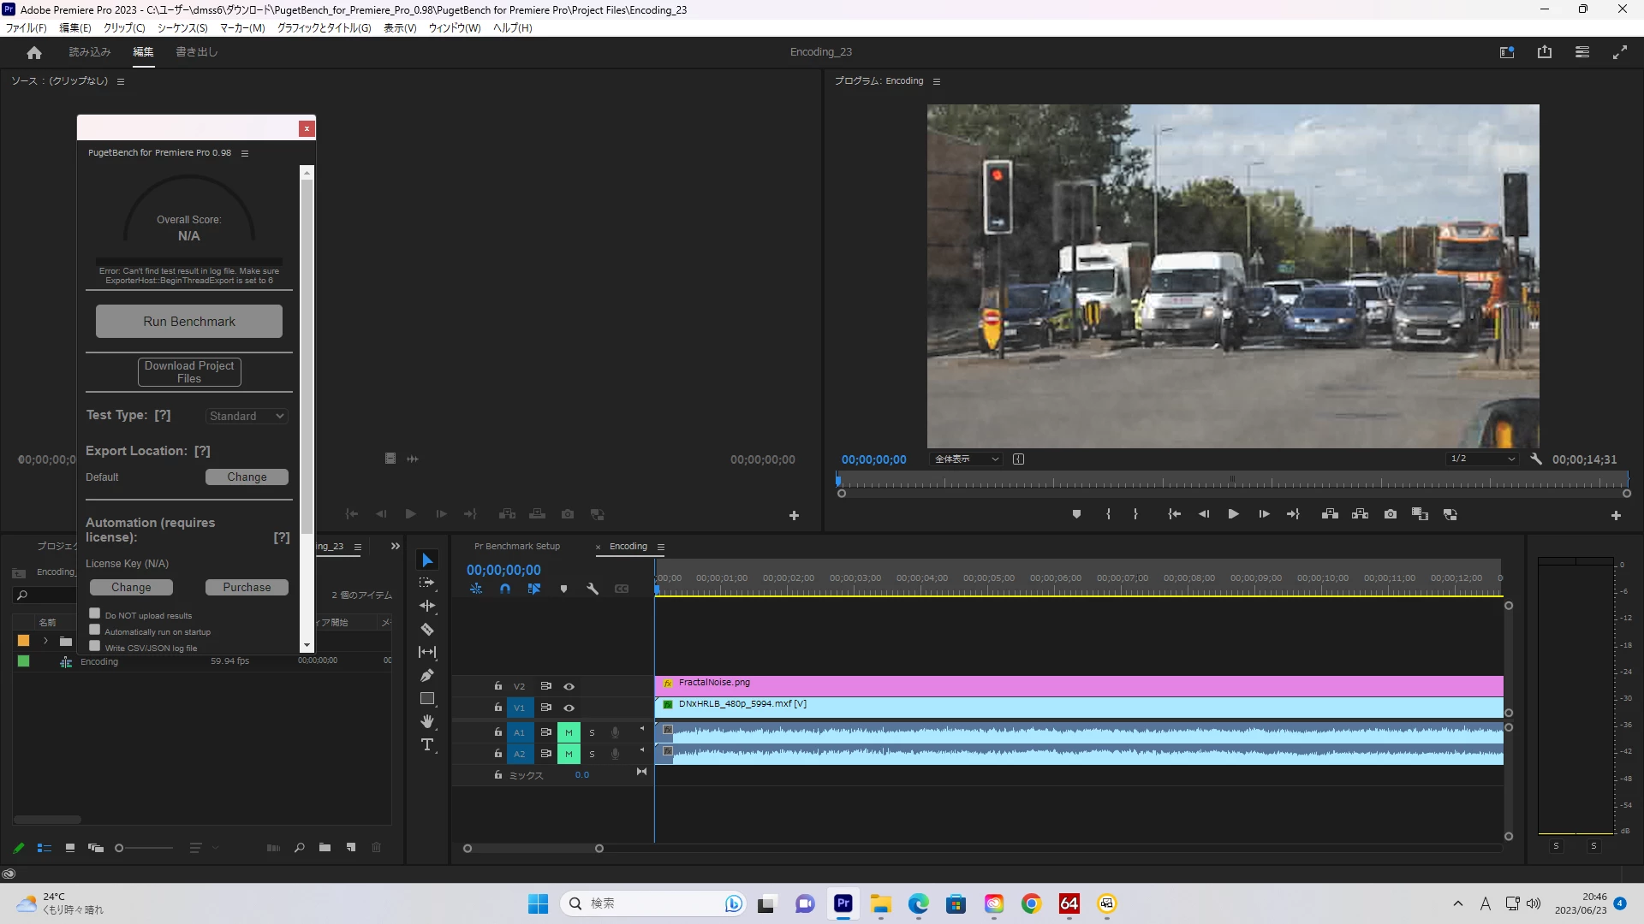The width and height of the screenshot is (1644, 924).
Task: Open playback resolution 1/2 dropdown
Action: coord(1482,459)
